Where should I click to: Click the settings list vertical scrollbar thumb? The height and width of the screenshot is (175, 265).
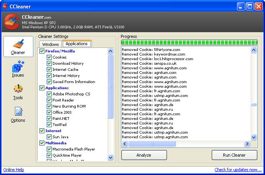[x=111, y=87]
